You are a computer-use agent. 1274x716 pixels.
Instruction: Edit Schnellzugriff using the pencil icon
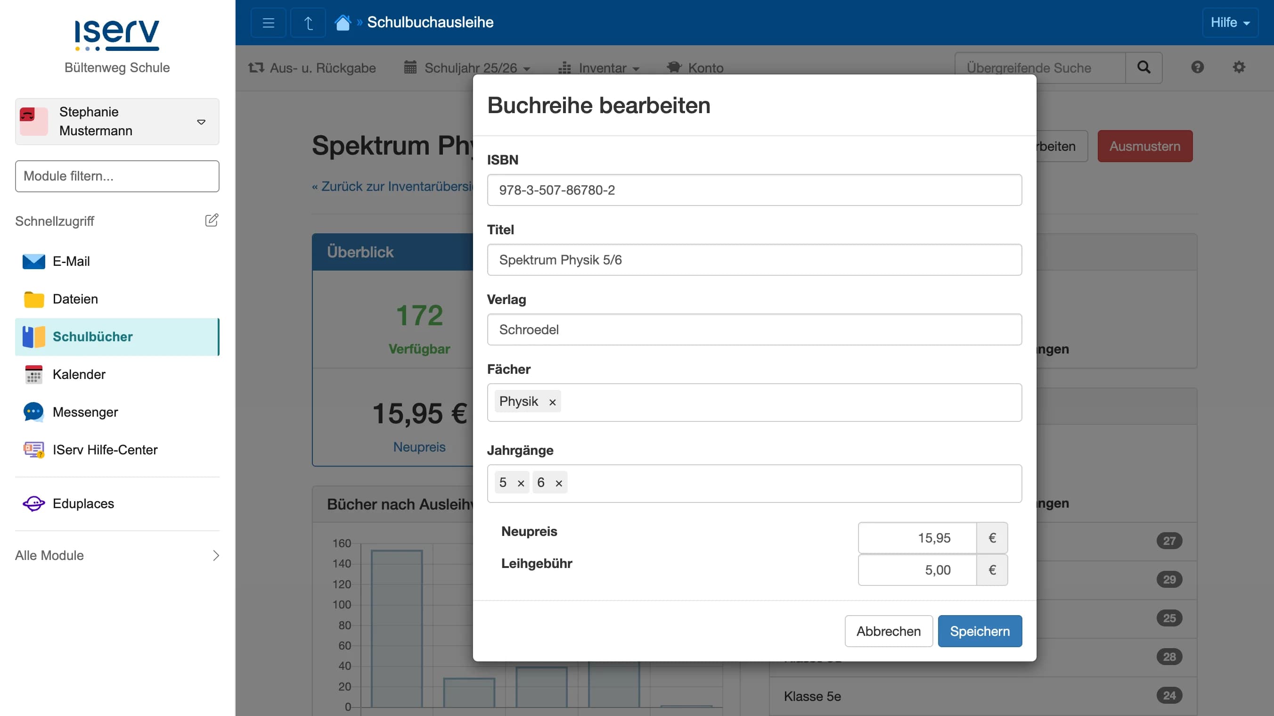212,220
